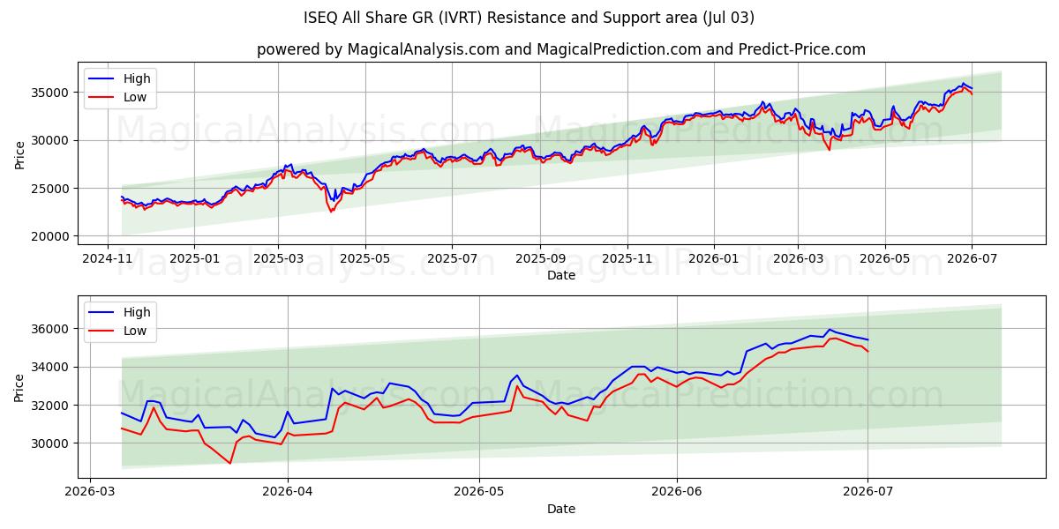Screen dimensions: 1059x529
Task: Click the '2026-03' tick label on the upper chart
Action: point(797,259)
